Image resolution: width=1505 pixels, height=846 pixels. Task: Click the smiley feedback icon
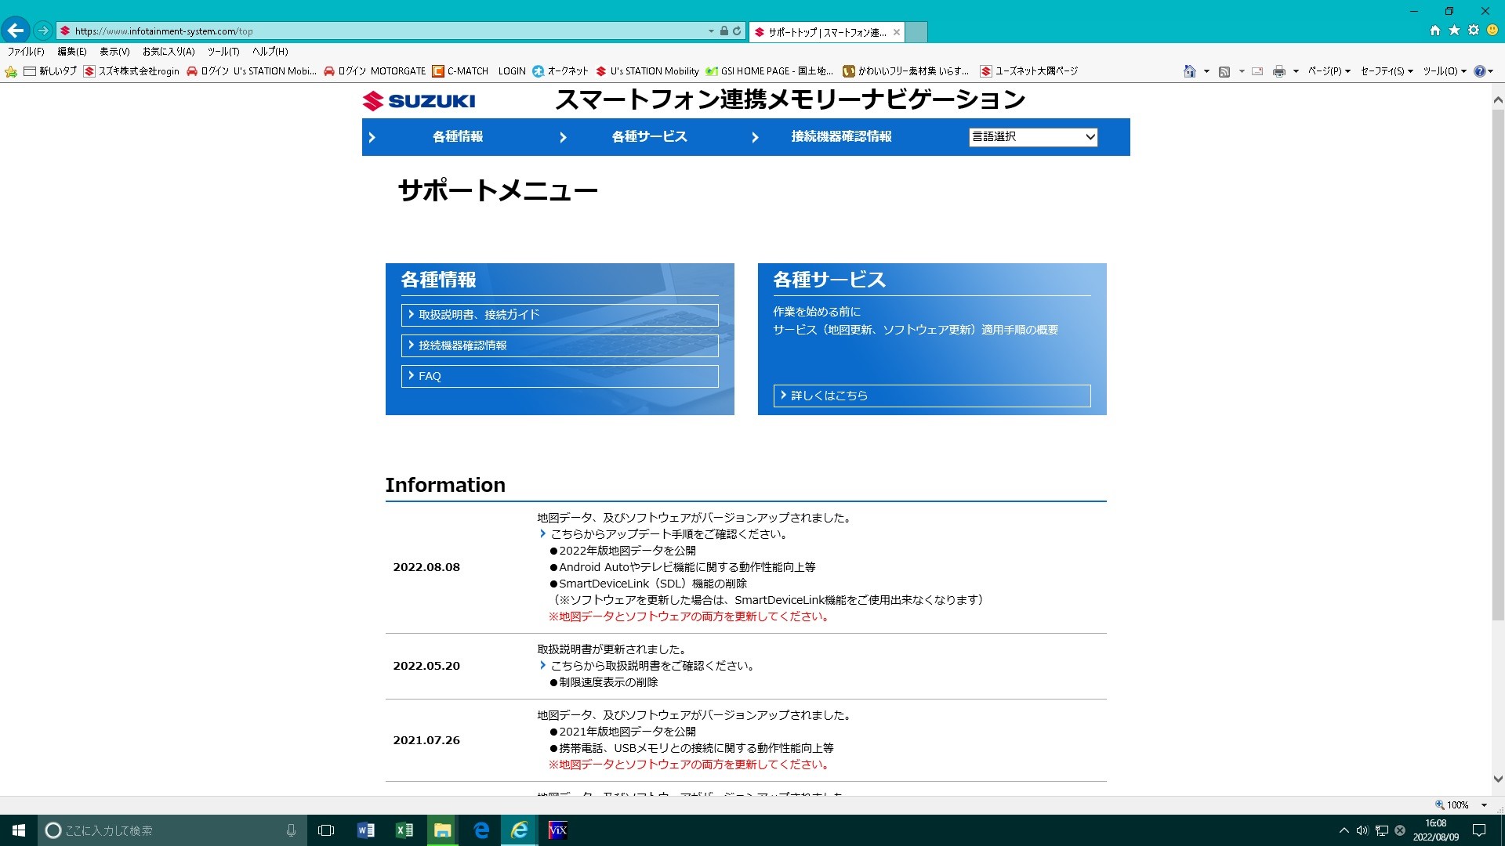click(x=1492, y=31)
